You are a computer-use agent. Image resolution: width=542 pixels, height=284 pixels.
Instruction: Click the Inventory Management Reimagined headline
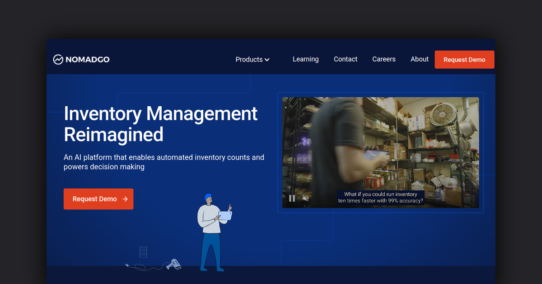click(160, 124)
